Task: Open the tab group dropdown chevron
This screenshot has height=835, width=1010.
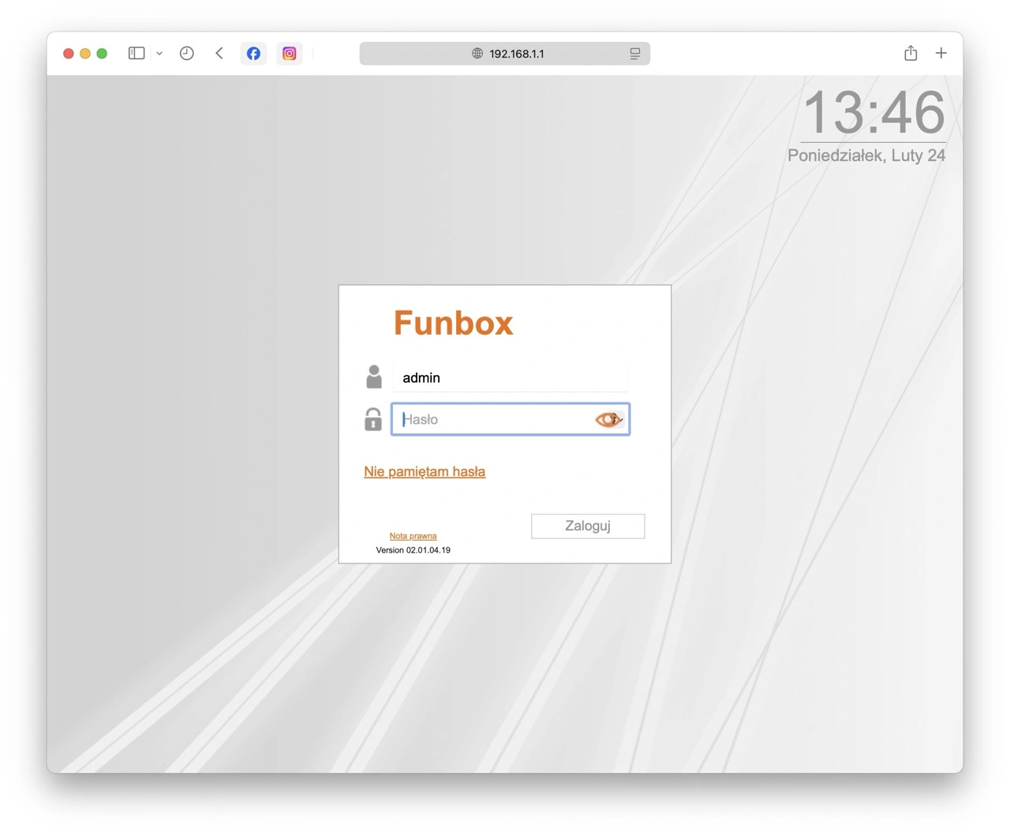Action: coord(159,54)
